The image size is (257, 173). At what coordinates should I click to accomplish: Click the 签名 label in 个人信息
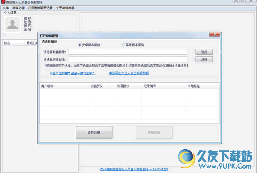pos(28,29)
